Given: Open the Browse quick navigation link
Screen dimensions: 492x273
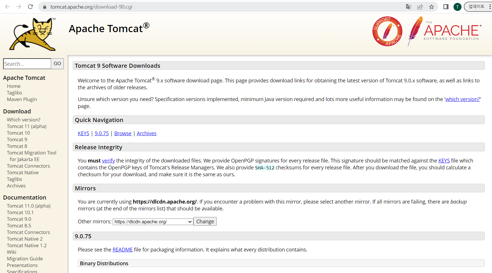Looking at the screenshot, I should click(123, 133).
